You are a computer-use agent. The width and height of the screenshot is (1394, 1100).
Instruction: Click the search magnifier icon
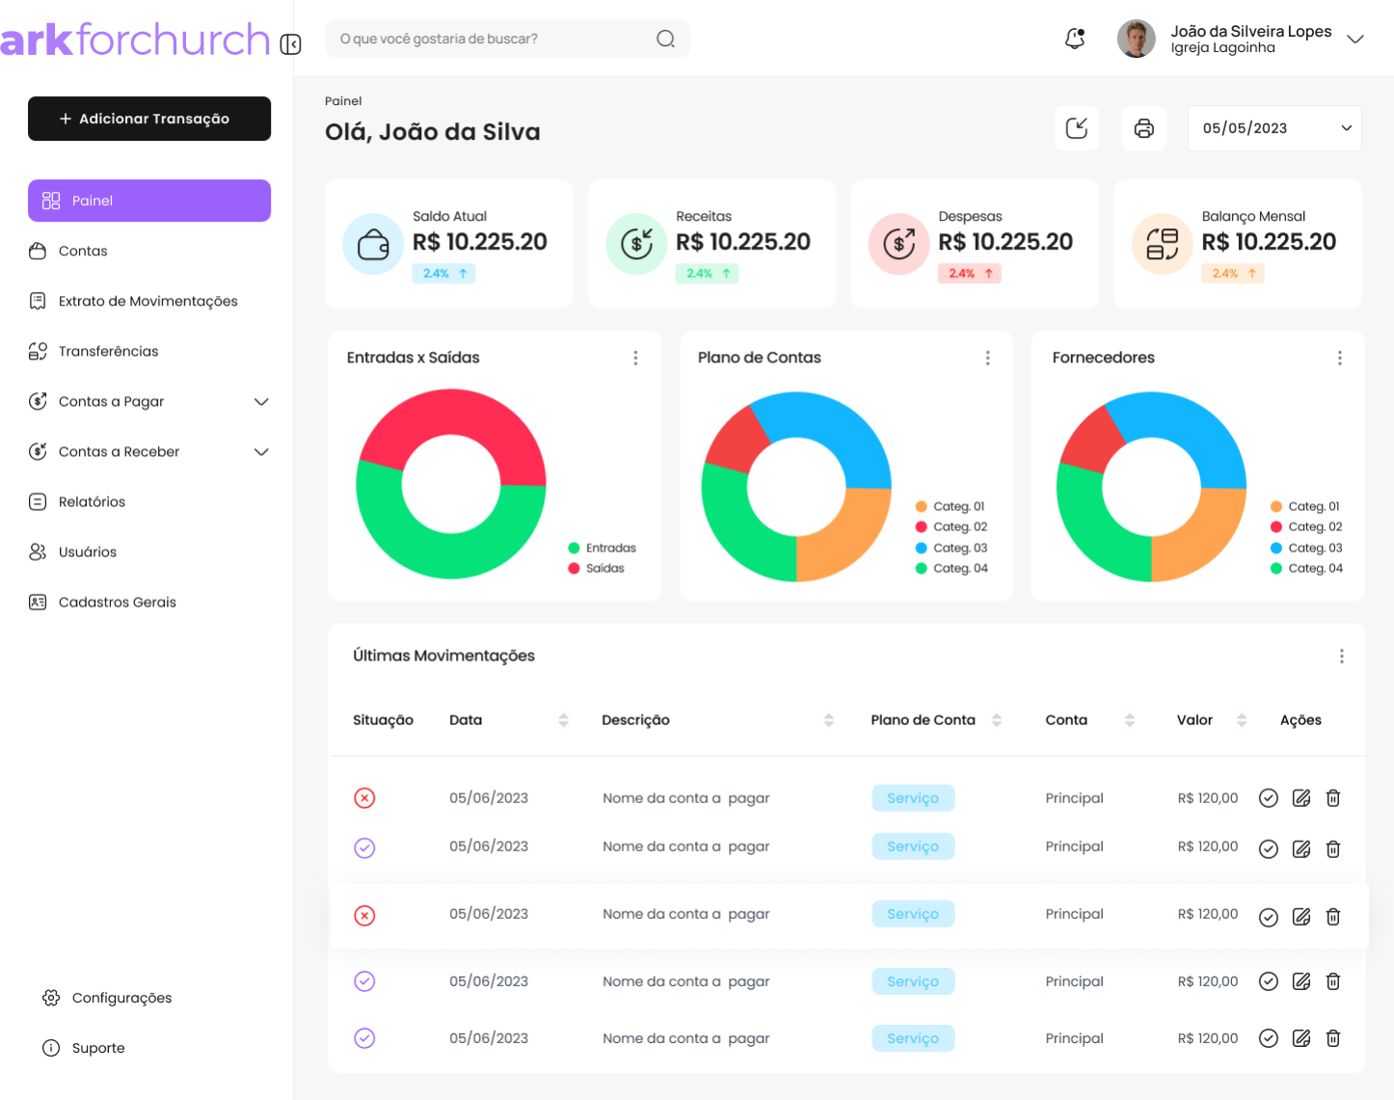click(x=665, y=39)
